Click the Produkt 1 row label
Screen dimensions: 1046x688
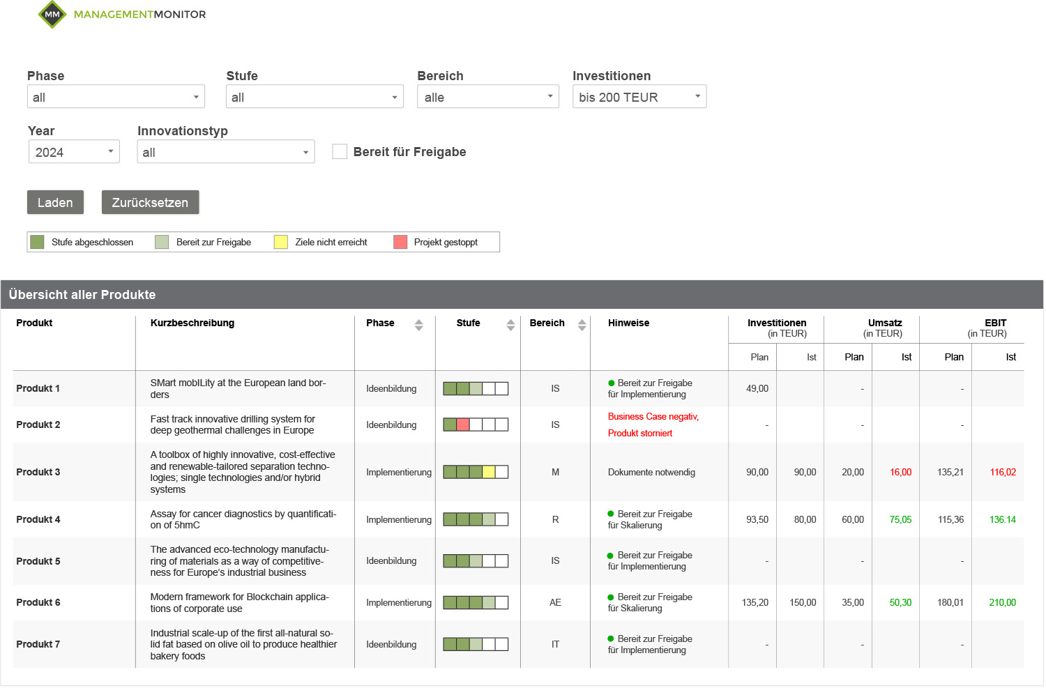coord(38,388)
